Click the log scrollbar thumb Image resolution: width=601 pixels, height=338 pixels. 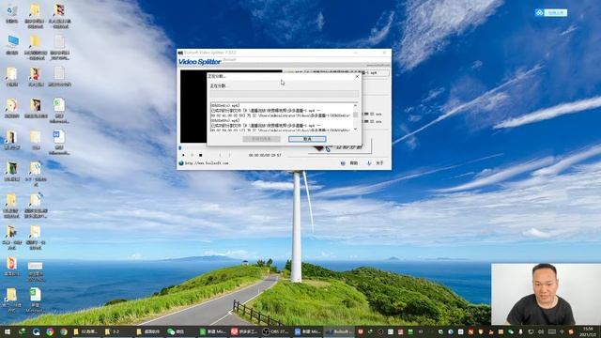pos(355,115)
